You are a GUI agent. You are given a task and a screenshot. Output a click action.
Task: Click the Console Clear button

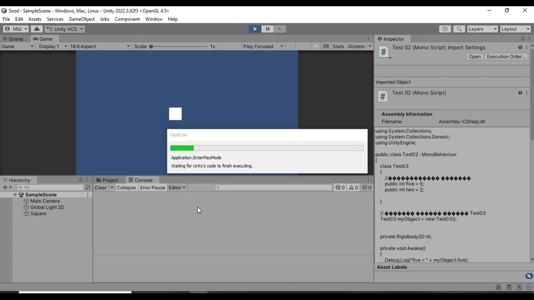pyautogui.click(x=101, y=188)
